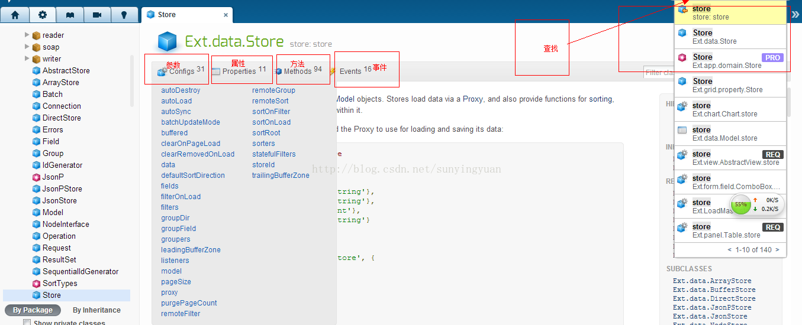Image resolution: width=802 pixels, height=325 pixels.
Task: Open ArrayStore class in tree
Action: 60,82
